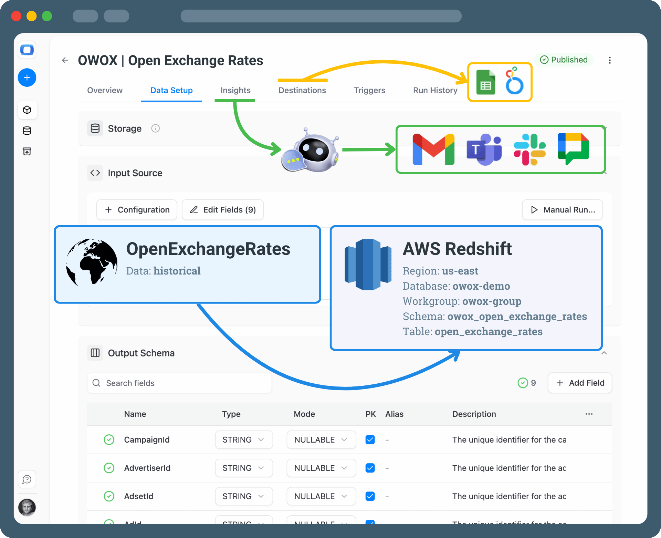The width and height of the screenshot is (661, 538).
Task: Toggle the AdvertiserId PK checkbox
Action: pyautogui.click(x=370, y=468)
